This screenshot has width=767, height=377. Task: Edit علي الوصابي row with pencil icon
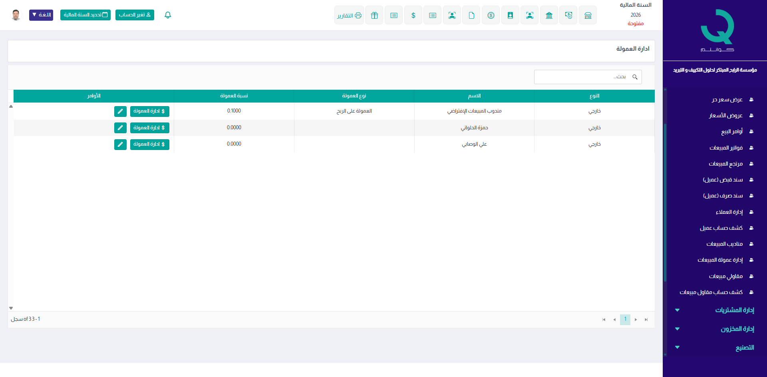point(120,144)
